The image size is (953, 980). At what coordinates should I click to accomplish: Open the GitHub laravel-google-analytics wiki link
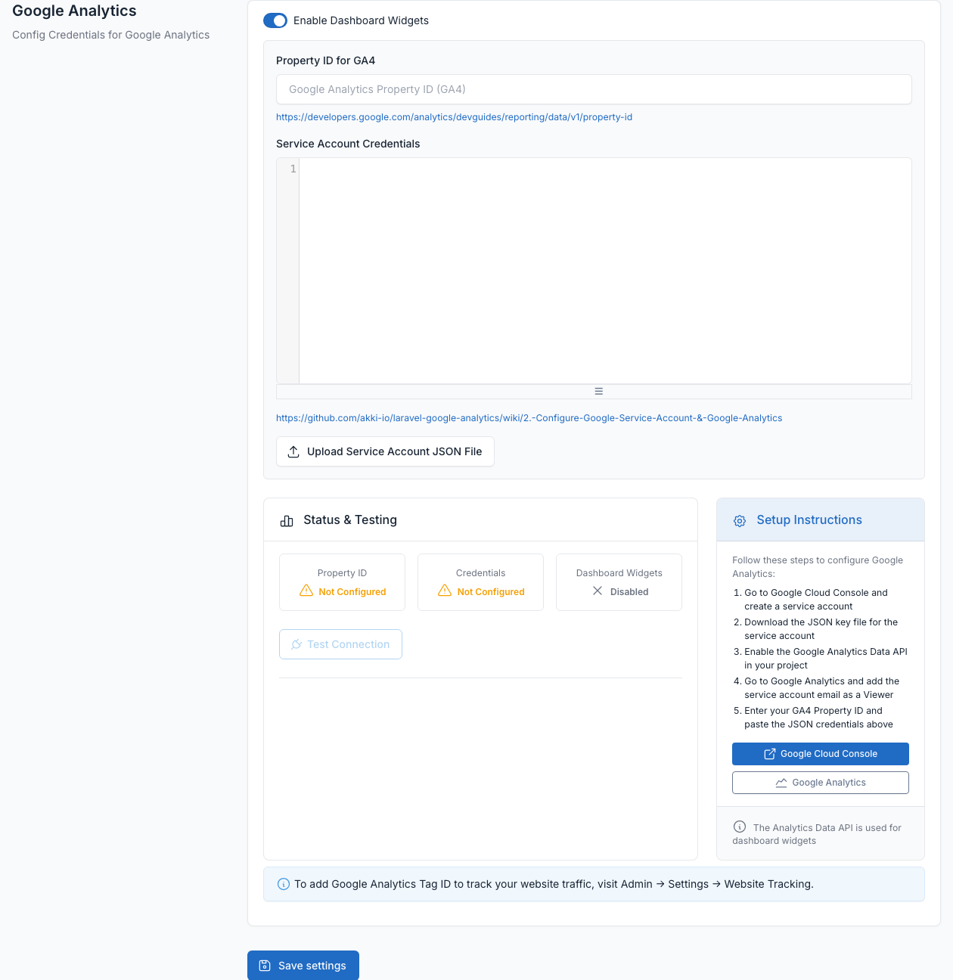pos(529,418)
